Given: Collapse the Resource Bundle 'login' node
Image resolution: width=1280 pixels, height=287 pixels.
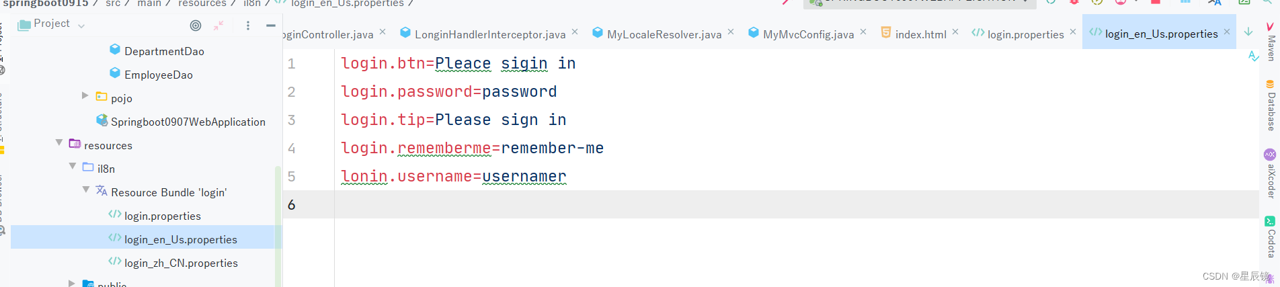Looking at the screenshot, I should pyautogui.click(x=86, y=190).
